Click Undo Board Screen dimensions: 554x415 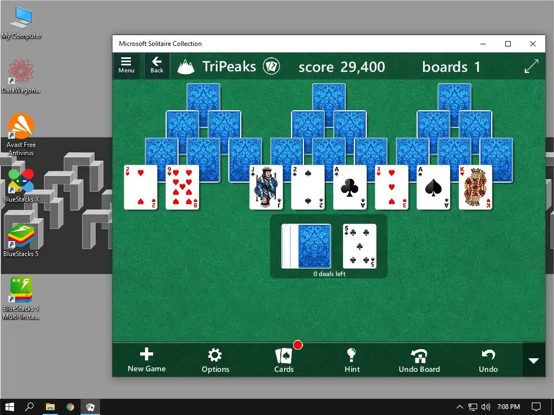(419, 360)
